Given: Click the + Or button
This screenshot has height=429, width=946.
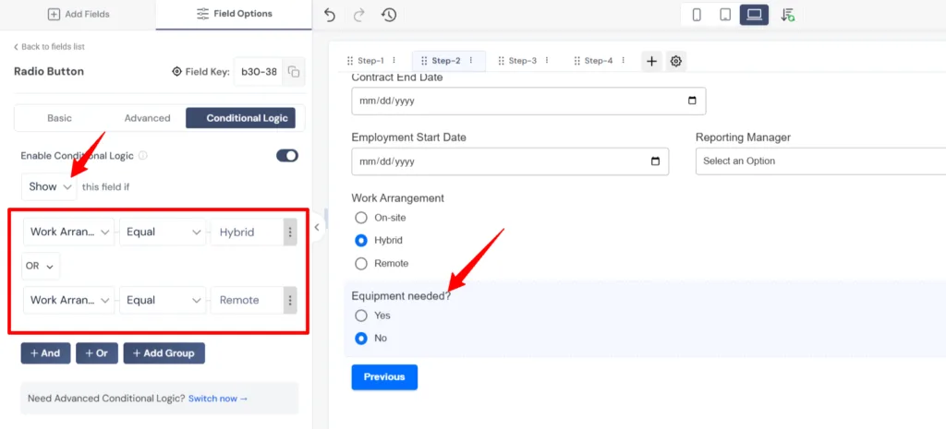Looking at the screenshot, I should pos(96,353).
